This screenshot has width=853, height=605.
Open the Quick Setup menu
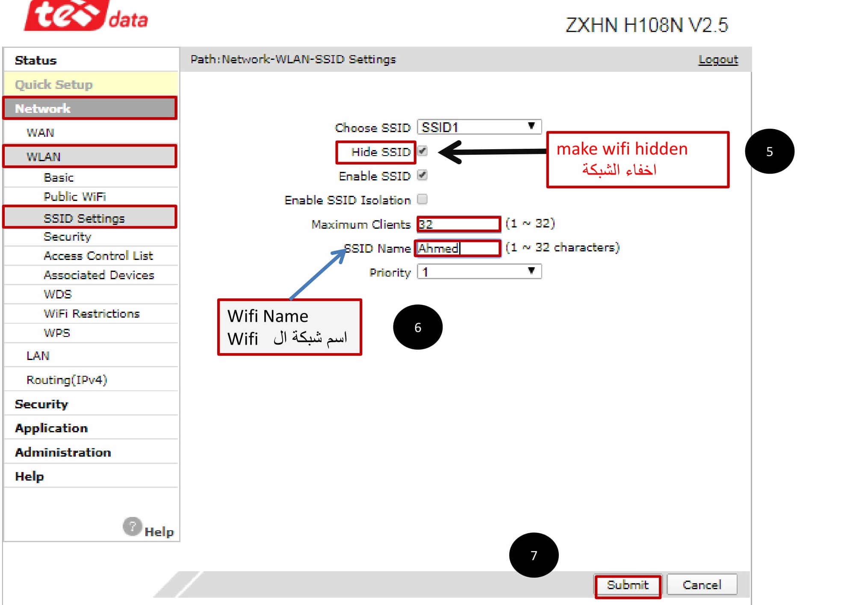pos(91,84)
